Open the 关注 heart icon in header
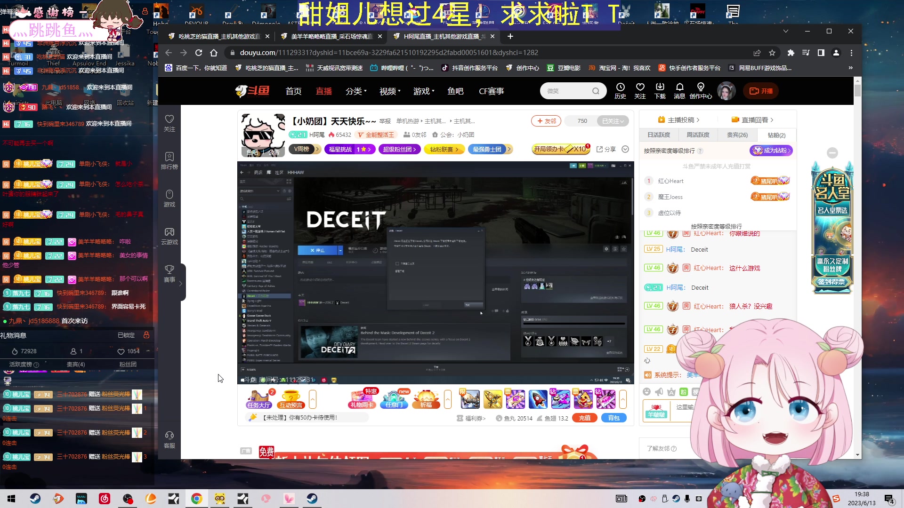The width and height of the screenshot is (904, 508). click(640, 91)
